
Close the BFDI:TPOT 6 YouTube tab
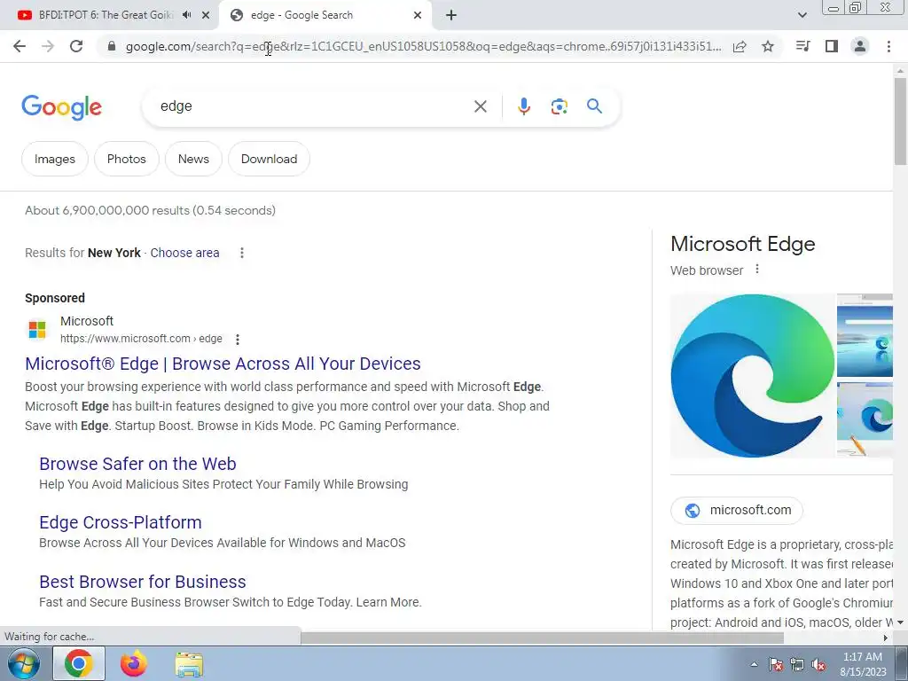(206, 15)
